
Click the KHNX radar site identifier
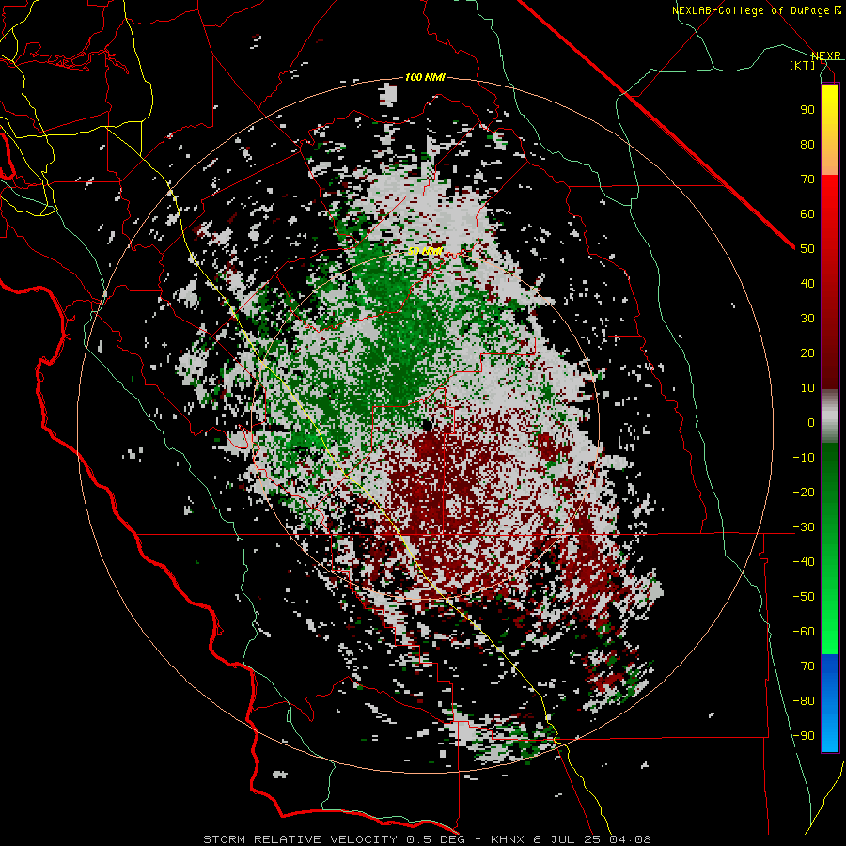click(508, 839)
